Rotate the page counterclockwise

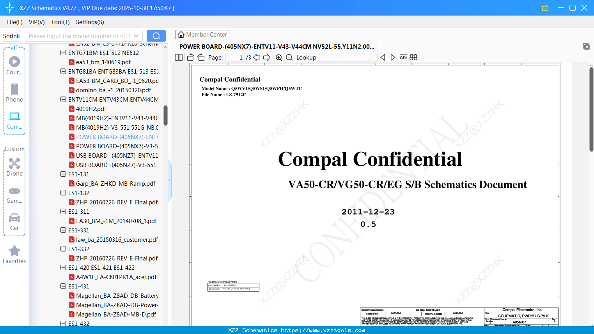click(x=191, y=58)
